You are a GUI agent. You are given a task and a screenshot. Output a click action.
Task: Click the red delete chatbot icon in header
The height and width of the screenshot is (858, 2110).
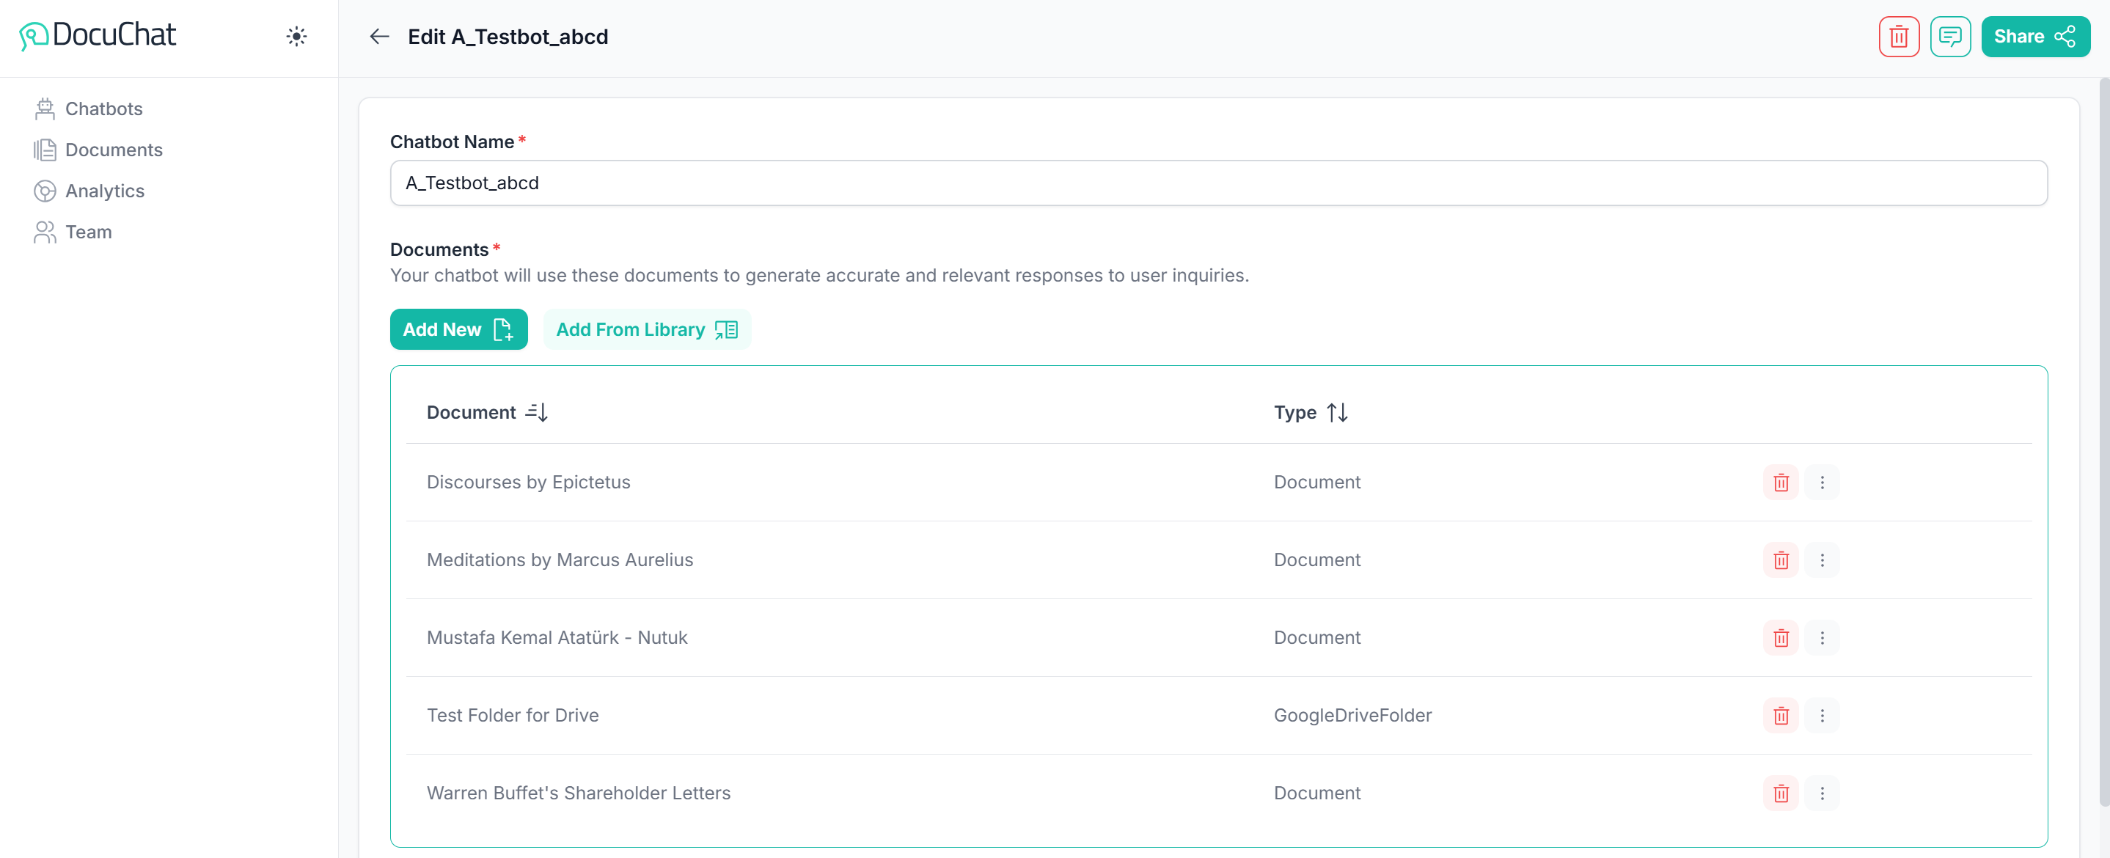[1898, 36]
